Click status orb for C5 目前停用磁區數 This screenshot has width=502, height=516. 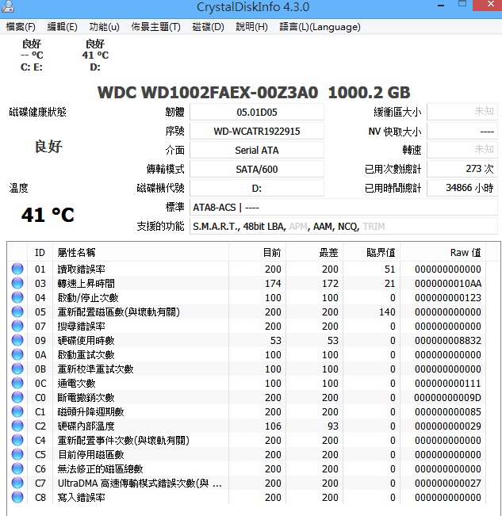click(17, 454)
